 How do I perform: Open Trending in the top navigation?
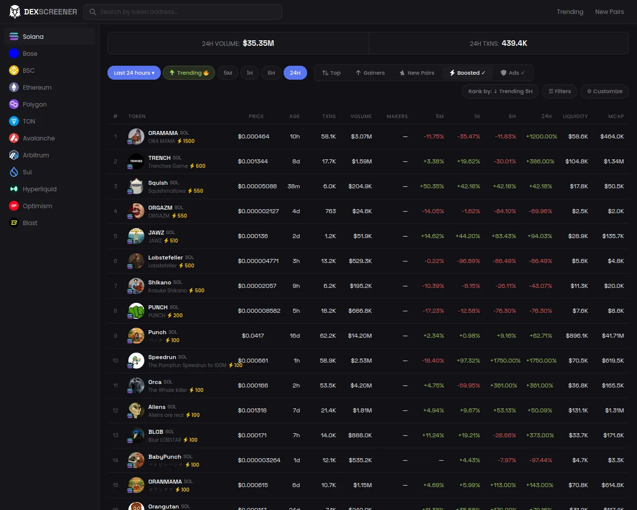coord(570,11)
